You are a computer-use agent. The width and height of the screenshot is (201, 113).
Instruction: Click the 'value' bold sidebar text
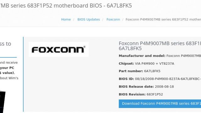(8, 73)
